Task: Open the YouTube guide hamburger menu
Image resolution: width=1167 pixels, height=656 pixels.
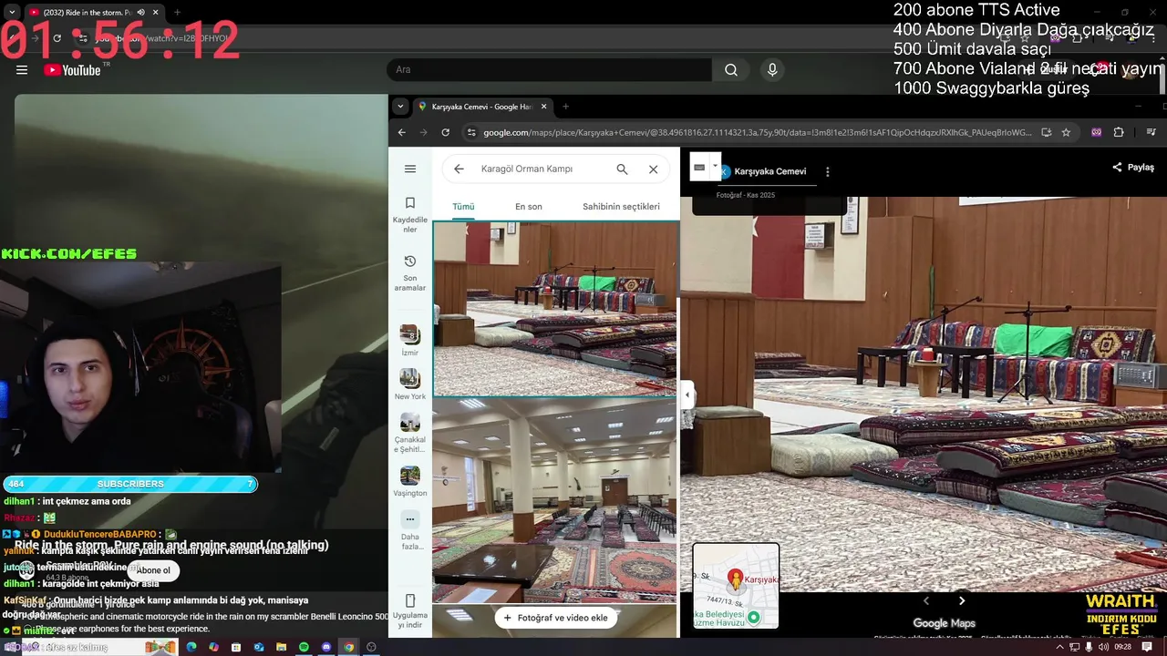Action: click(22, 70)
